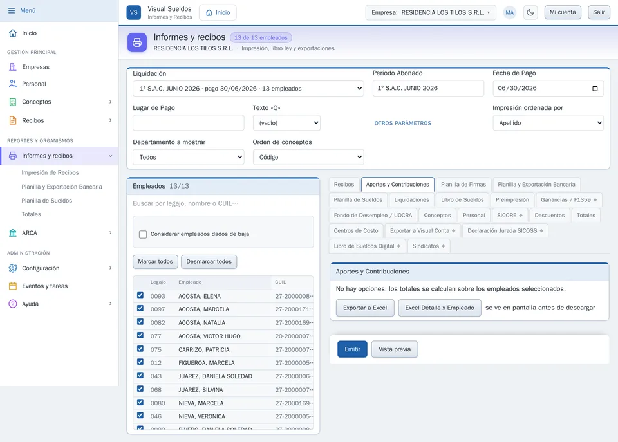
Task: Open ARCA bank icon in sidebar
Action: pyautogui.click(x=13, y=233)
